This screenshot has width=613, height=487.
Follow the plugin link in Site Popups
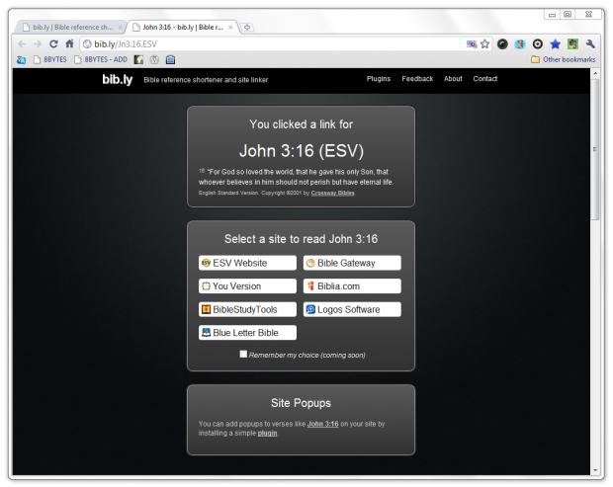click(267, 433)
